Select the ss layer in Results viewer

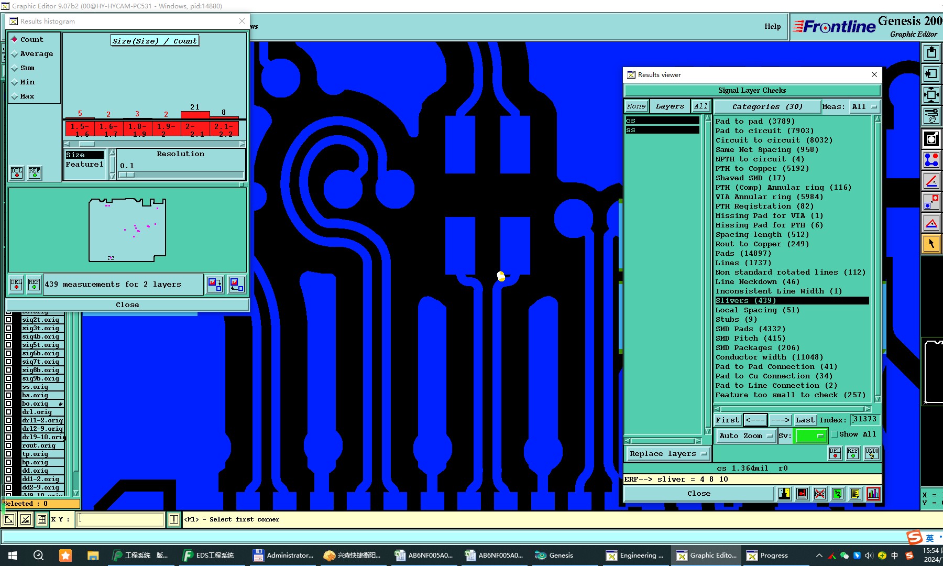(662, 130)
